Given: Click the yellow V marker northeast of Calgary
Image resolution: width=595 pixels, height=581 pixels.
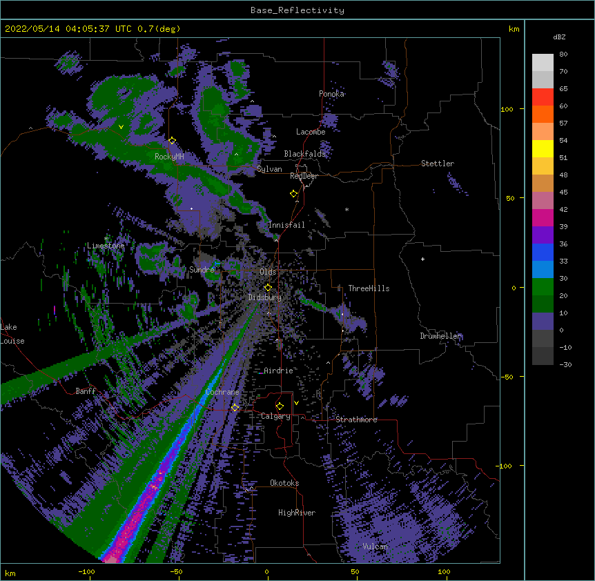Looking at the screenshot, I should [296, 403].
